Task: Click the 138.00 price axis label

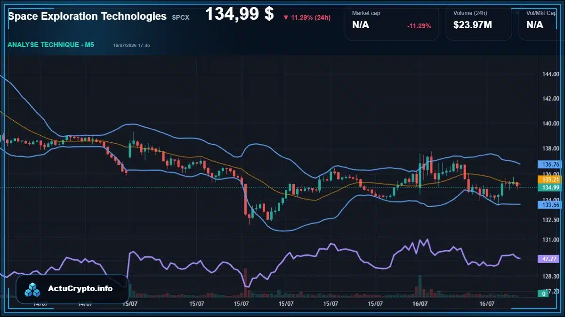Action: pyautogui.click(x=550, y=149)
